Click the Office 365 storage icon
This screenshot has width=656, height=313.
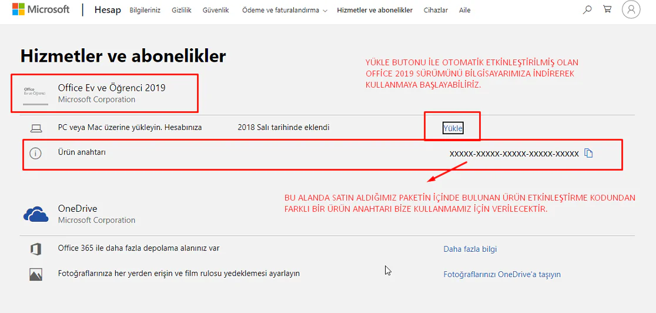[x=35, y=249]
